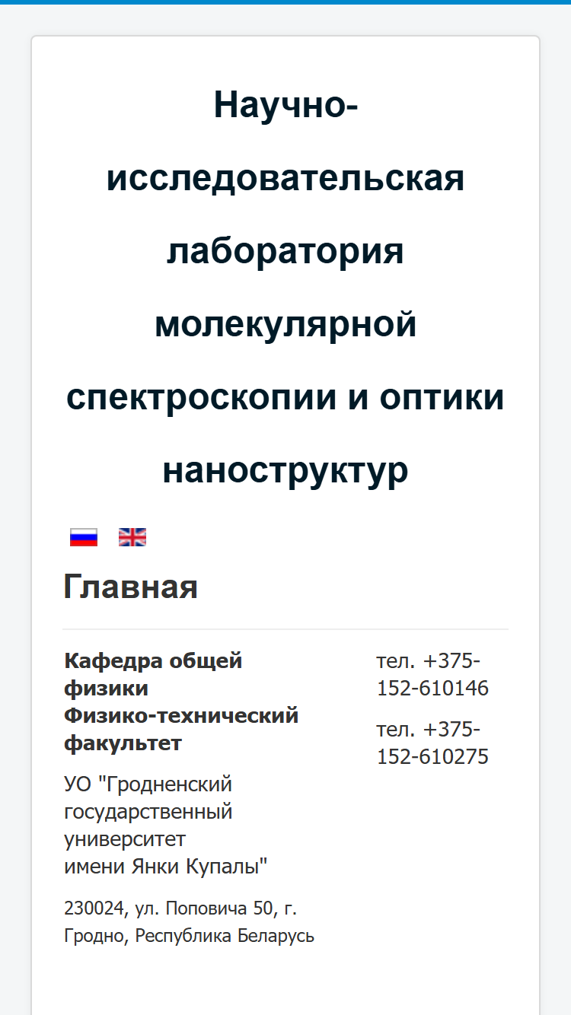This screenshot has height=1015, width=571.
Task: Click the blue bar at page top
Action: click(x=285, y=2)
